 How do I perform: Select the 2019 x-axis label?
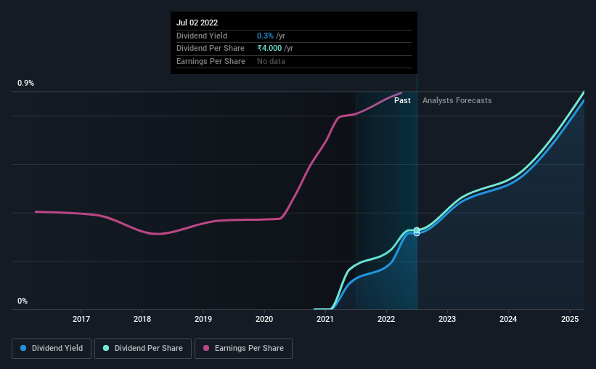203,319
